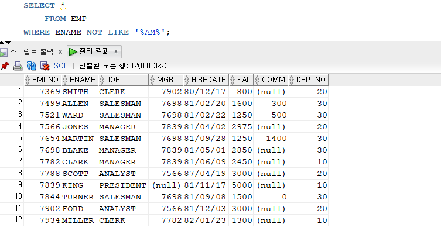Click the sort arrows icon on DEPTNO header
Viewport: 441px width, 231px height.
pos(292,80)
